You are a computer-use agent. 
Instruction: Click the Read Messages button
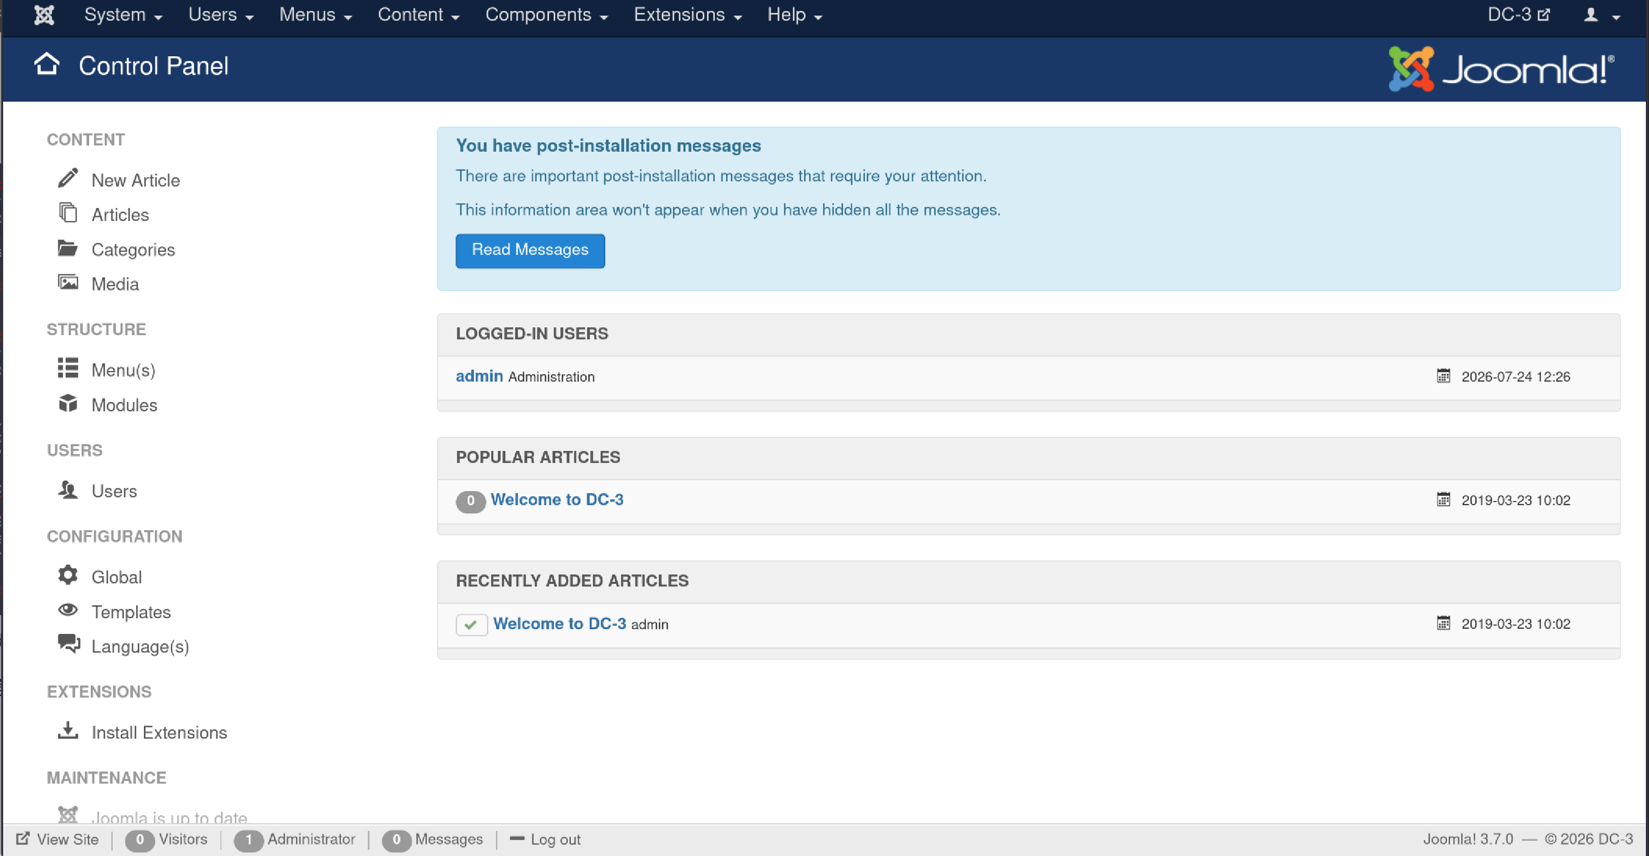[530, 250]
